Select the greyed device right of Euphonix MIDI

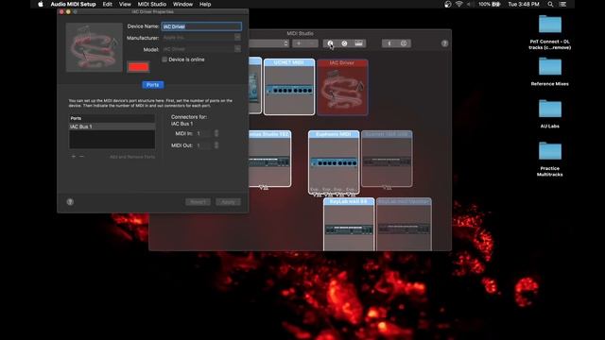(387, 159)
